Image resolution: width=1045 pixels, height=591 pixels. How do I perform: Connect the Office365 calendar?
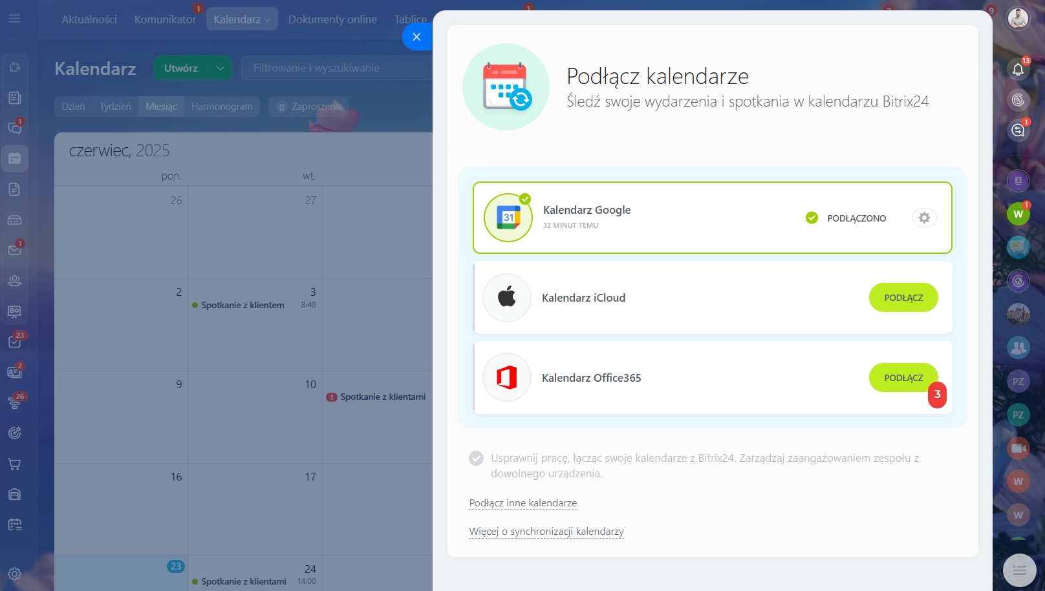[903, 378]
